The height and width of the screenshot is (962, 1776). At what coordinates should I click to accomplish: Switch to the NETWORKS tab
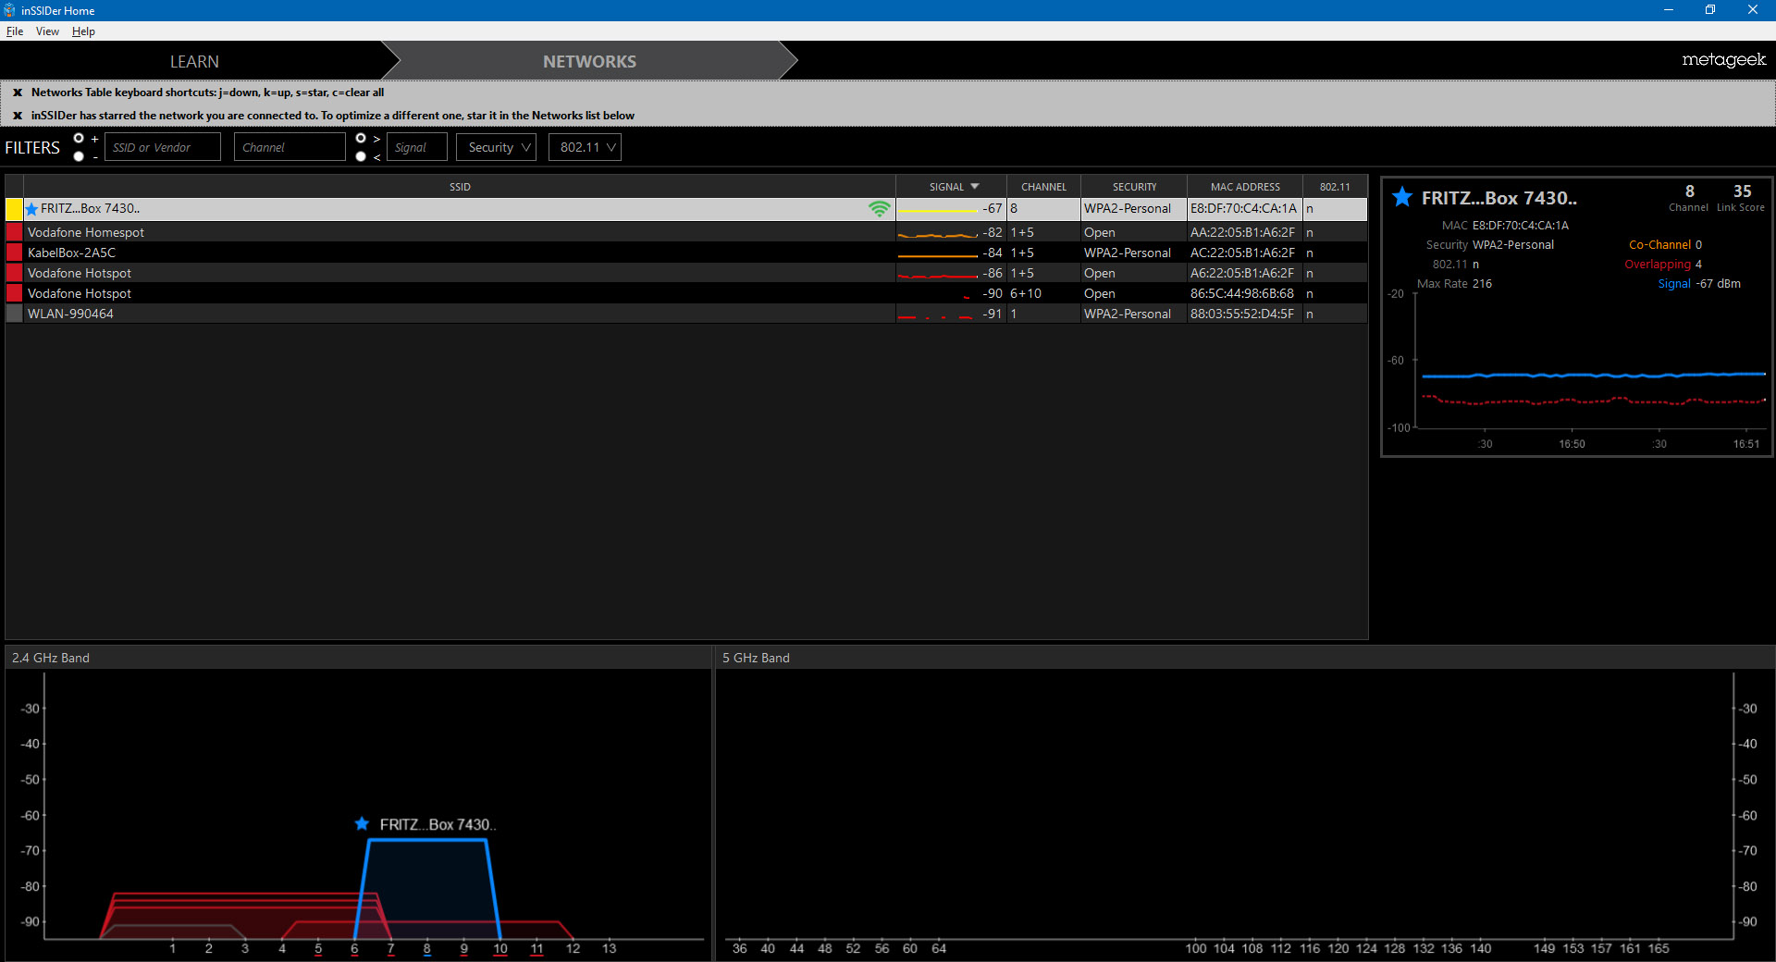click(589, 61)
